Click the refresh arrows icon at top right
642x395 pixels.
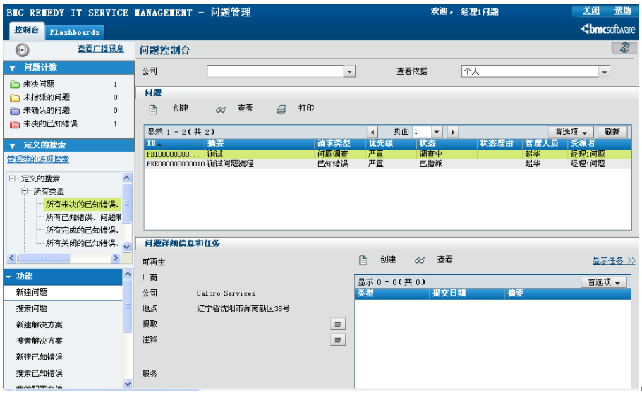[x=624, y=47]
